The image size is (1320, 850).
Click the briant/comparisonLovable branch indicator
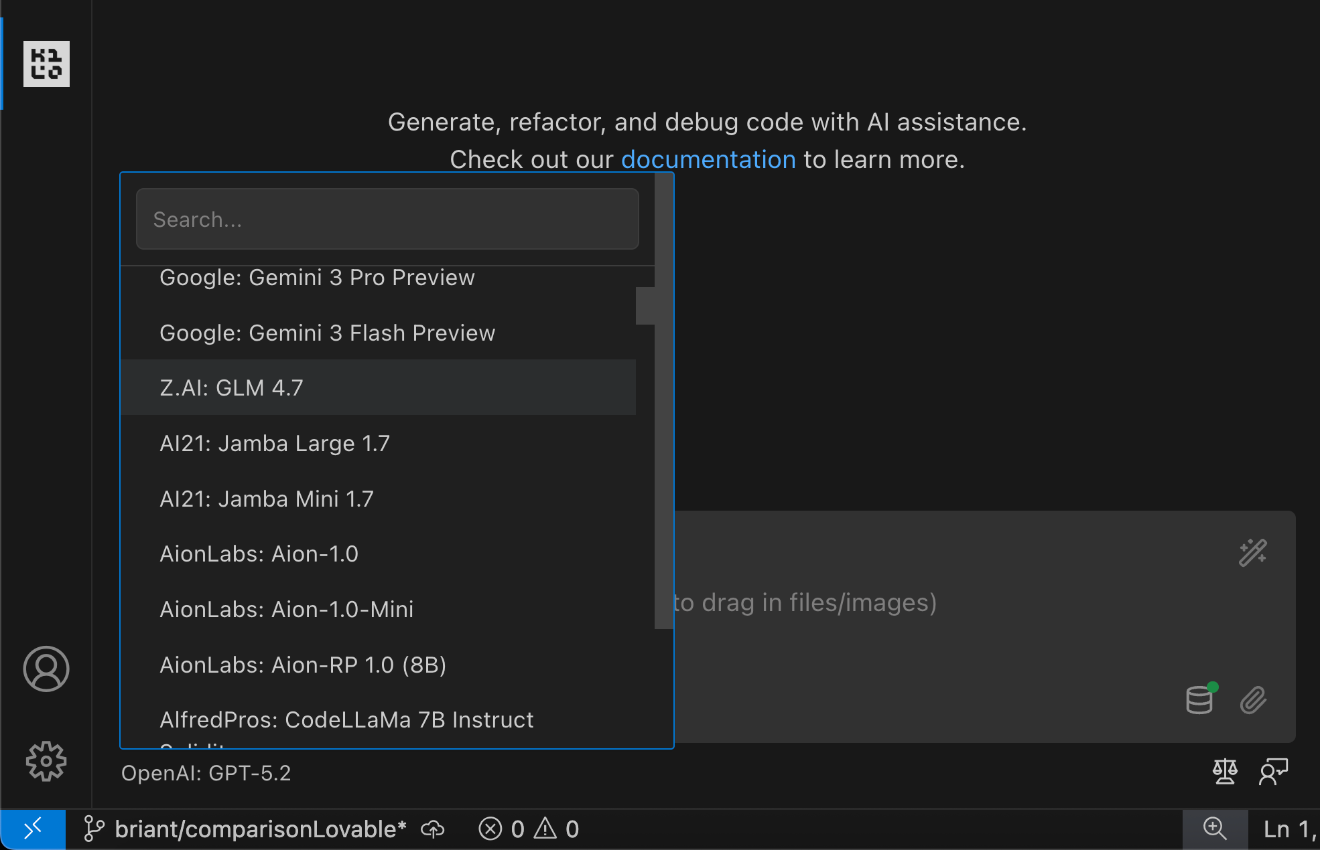point(246,829)
